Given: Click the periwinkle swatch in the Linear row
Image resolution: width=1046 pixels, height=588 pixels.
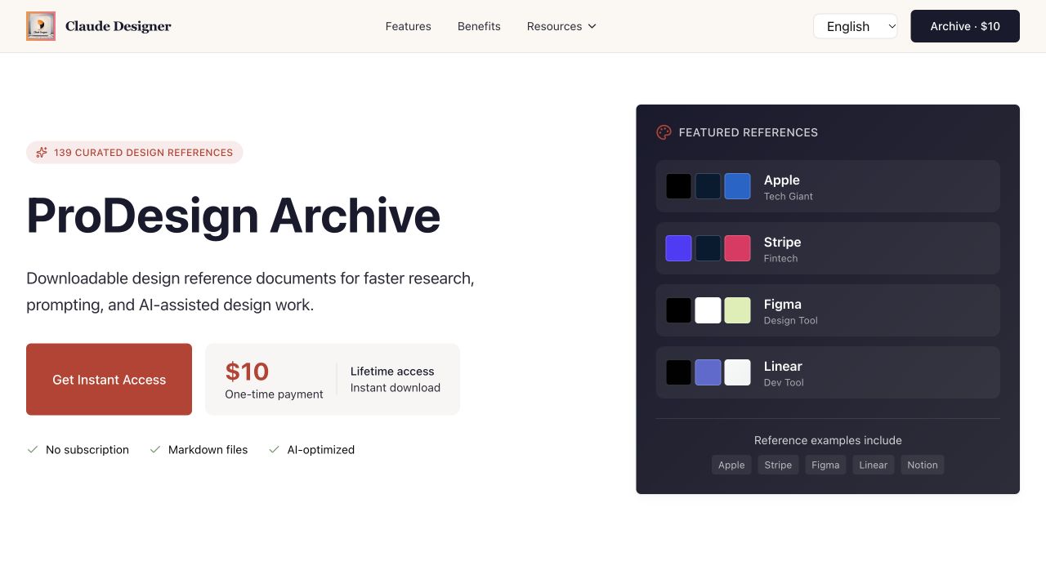Looking at the screenshot, I should point(709,372).
